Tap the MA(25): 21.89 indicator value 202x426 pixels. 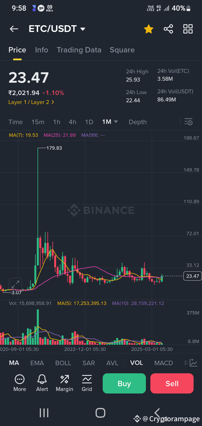(59, 135)
